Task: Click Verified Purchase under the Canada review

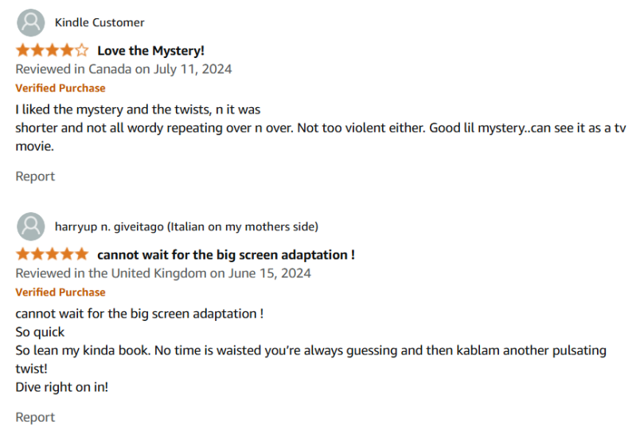Action: tap(60, 88)
